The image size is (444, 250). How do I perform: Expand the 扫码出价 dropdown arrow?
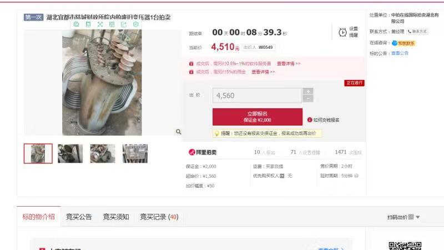point(418,217)
